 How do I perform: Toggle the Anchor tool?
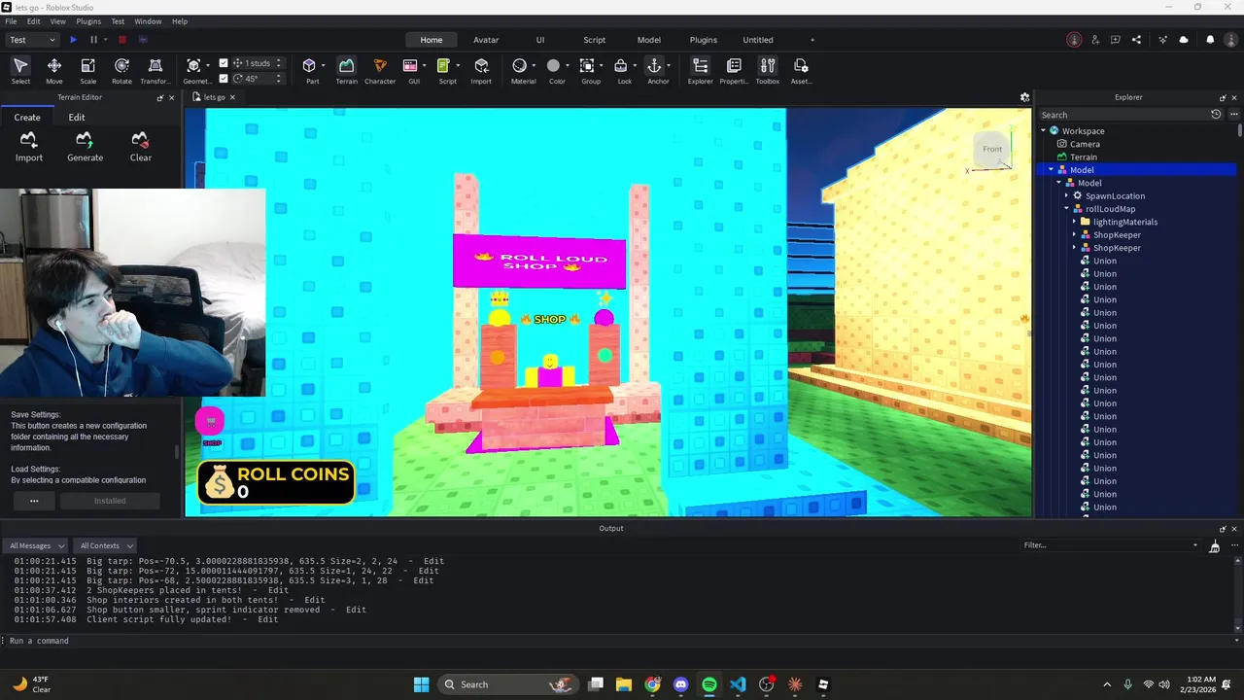pos(658,70)
